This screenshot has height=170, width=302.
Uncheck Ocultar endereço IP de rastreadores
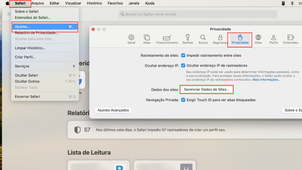[183, 66]
